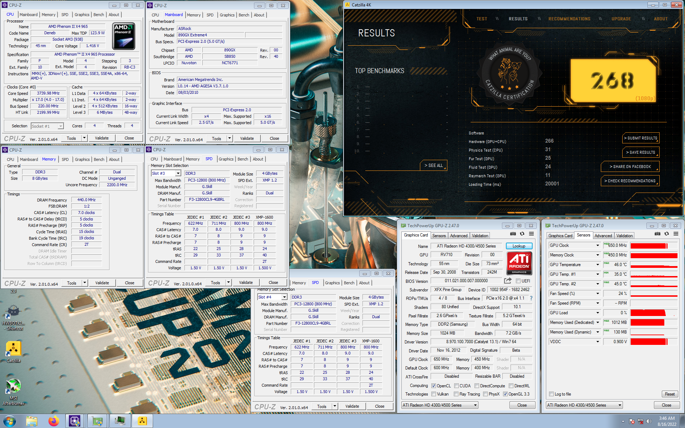Switch to Catzilla taskbar icon
The height and width of the screenshot is (428, 685).
pyautogui.click(x=142, y=421)
